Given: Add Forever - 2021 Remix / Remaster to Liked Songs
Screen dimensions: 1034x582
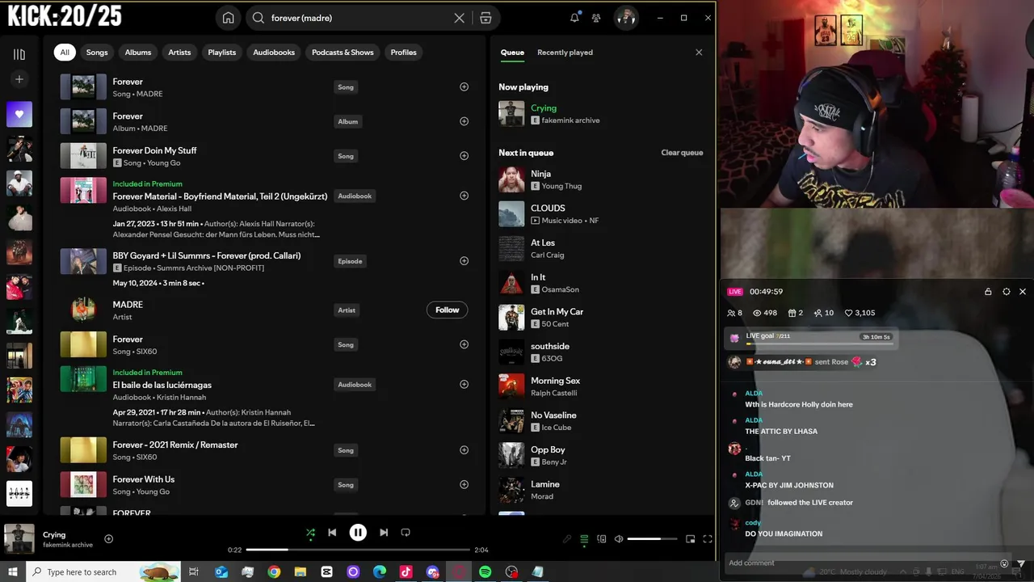Looking at the screenshot, I should [464, 450].
